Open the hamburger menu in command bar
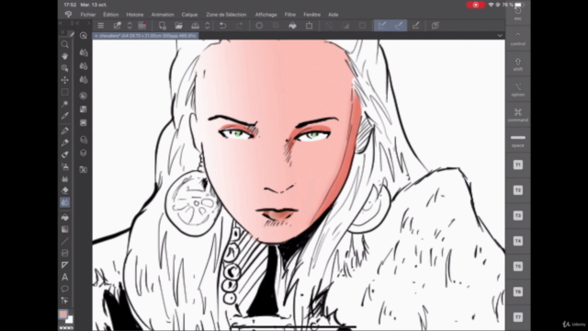Screen dimensions: 588x331 (100, 26)
